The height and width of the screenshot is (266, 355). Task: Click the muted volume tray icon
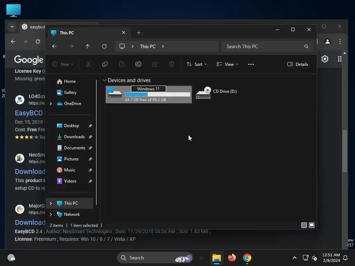[314, 258]
